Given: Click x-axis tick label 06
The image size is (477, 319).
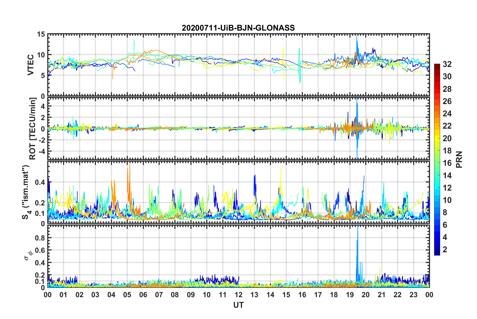Looking at the screenshot, I should 143,295.
